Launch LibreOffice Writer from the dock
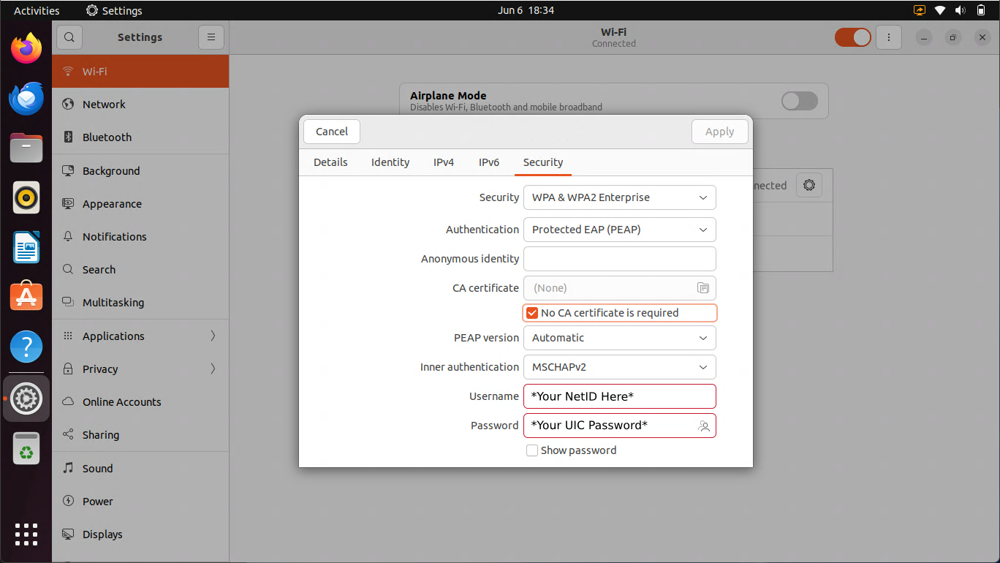The image size is (1000, 563). [x=26, y=247]
